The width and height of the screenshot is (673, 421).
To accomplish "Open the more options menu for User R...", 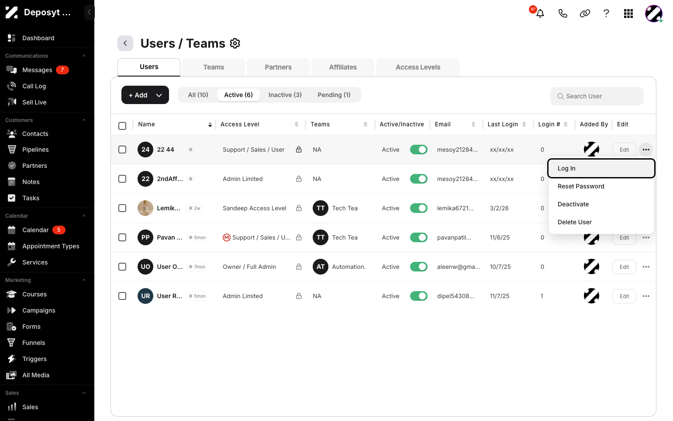I will (x=646, y=296).
